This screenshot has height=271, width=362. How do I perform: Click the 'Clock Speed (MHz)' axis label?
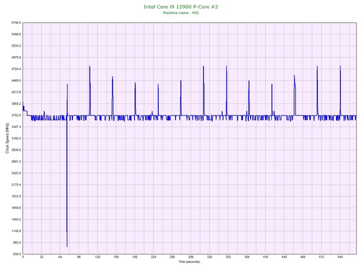click(x=7, y=138)
